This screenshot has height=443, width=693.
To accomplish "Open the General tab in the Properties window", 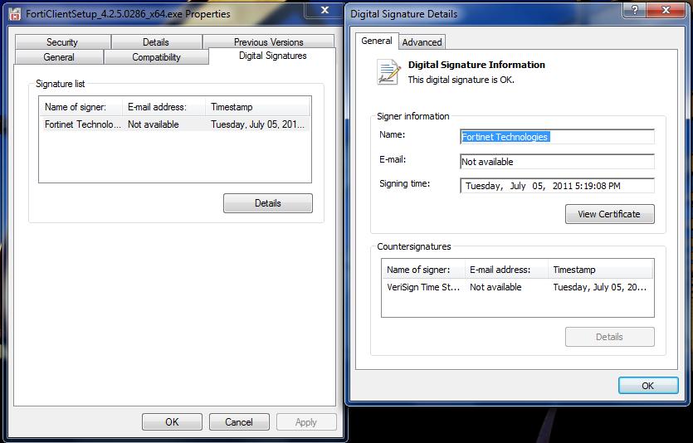I will click(59, 57).
